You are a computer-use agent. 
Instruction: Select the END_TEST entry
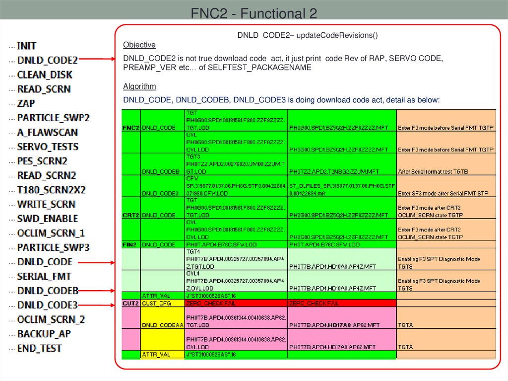point(39,348)
